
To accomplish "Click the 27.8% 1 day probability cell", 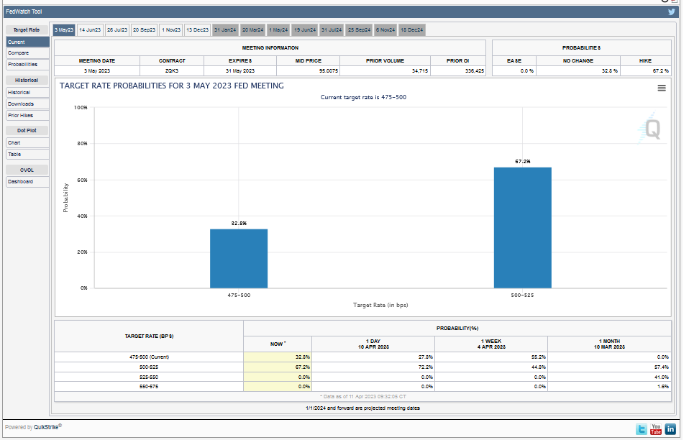I will pyautogui.click(x=373, y=357).
